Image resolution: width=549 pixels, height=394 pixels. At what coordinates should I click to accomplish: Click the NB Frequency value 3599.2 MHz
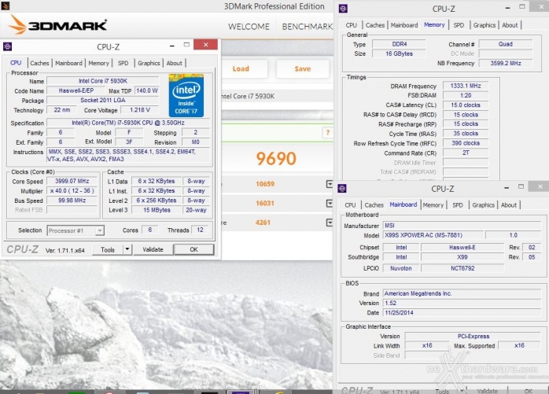coord(506,64)
